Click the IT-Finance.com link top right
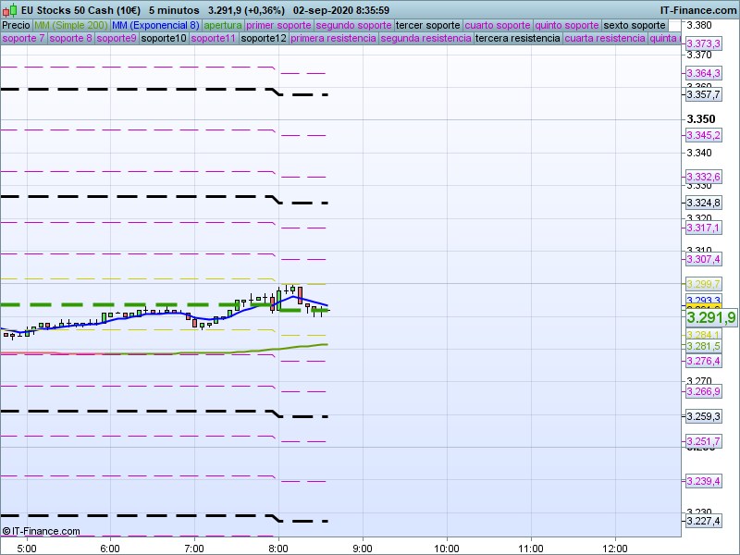740x555 pixels. [x=697, y=10]
